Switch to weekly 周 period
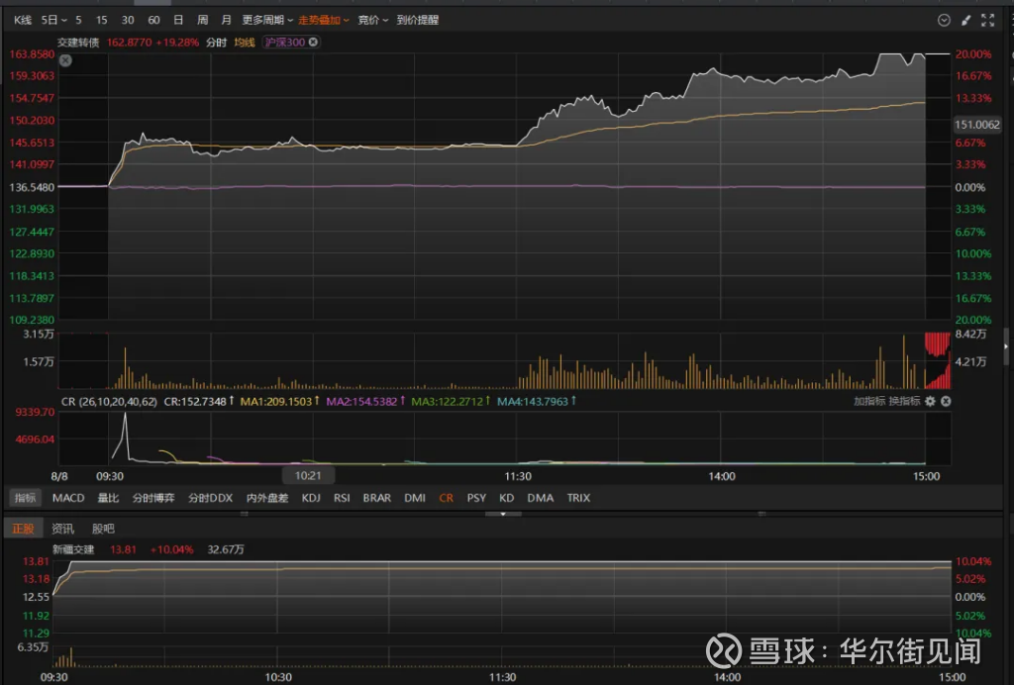Viewport: 1014px width, 685px height. click(202, 20)
